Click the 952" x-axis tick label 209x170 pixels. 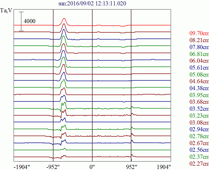tap(131, 167)
